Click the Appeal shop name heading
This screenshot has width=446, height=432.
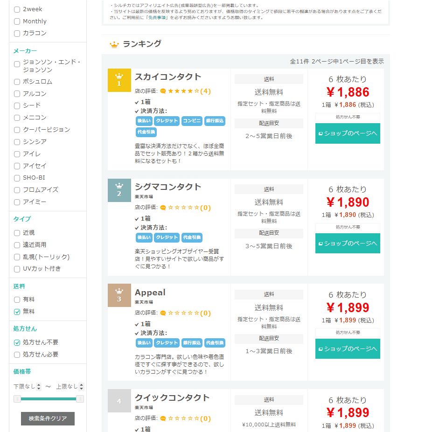(x=150, y=293)
